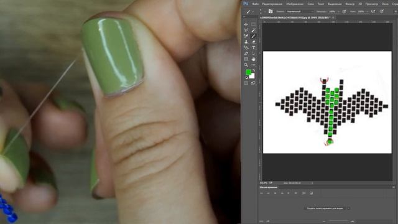Screen dimensions: 398x224
Task: Select the Rectangular Marquee tool
Action: point(253,24)
